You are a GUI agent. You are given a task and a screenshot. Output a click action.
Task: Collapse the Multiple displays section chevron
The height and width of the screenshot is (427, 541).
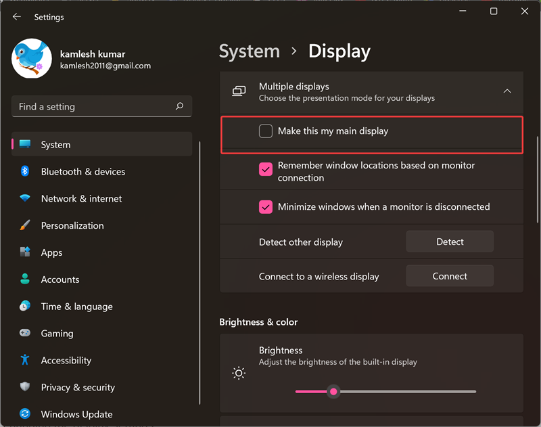507,91
